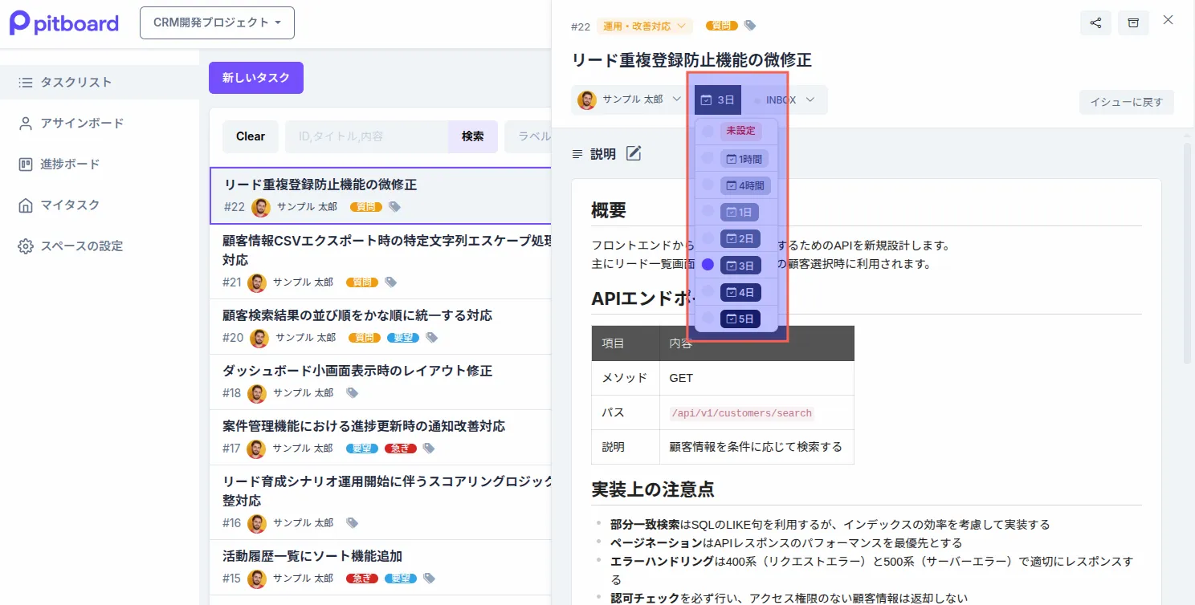Click the edit pencil icon next to 説明

(634, 153)
